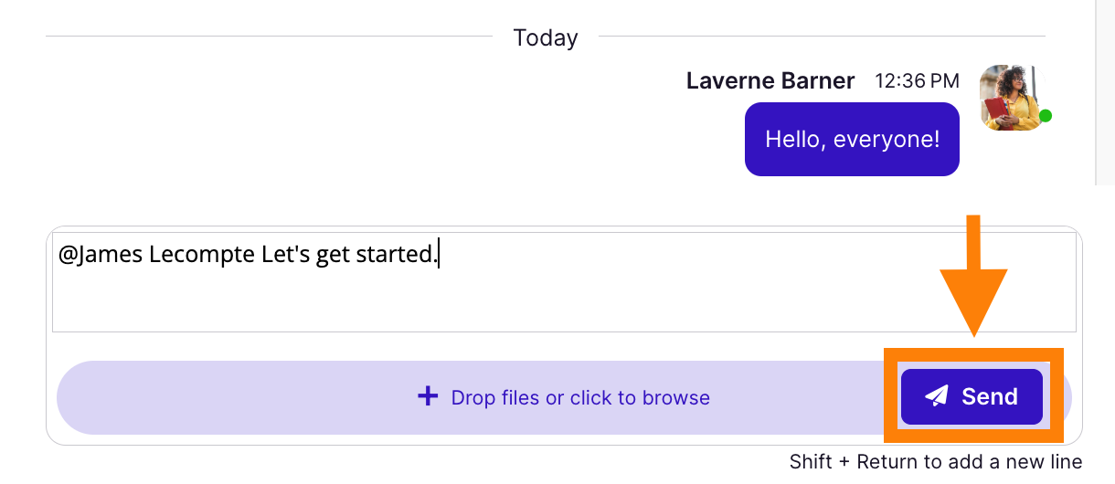The image size is (1115, 484).
Task: Click the empty left part of the file drop bar
Action: [x=228, y=397]
